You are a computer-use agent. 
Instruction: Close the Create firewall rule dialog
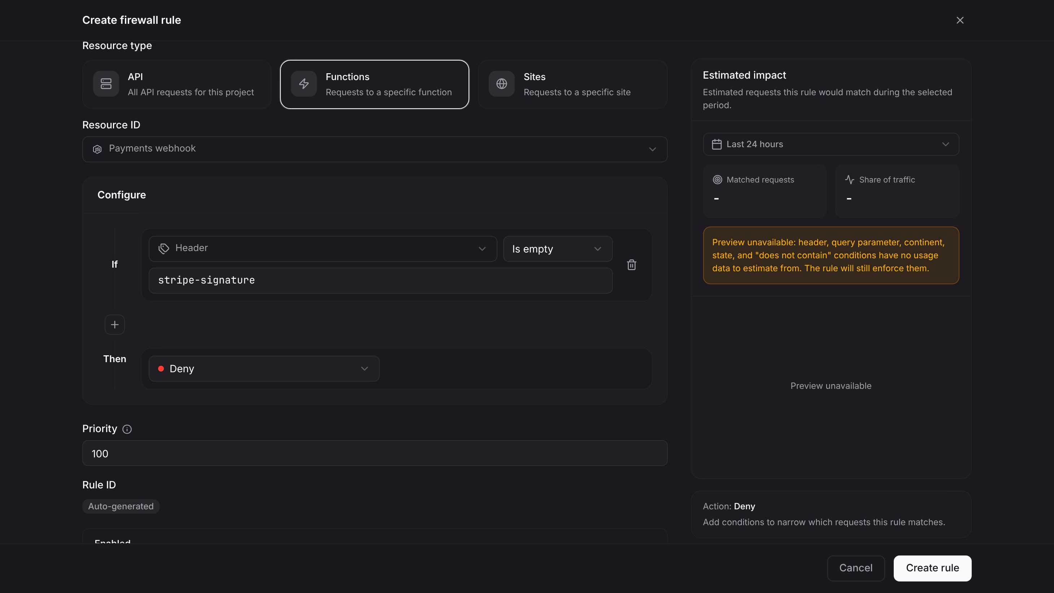coord(960,20)
